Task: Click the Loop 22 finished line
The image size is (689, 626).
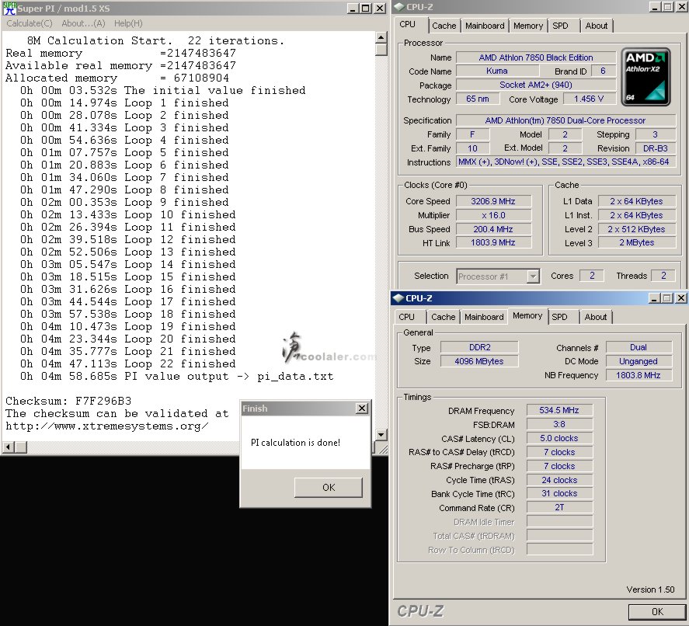Action: 128,364
